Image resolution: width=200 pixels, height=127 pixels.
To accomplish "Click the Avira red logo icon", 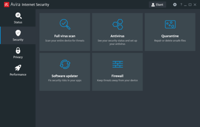I will click(6, 5).
